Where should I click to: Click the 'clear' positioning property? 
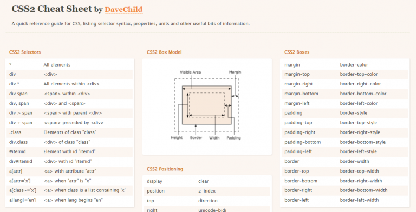(x=204, y=181)
